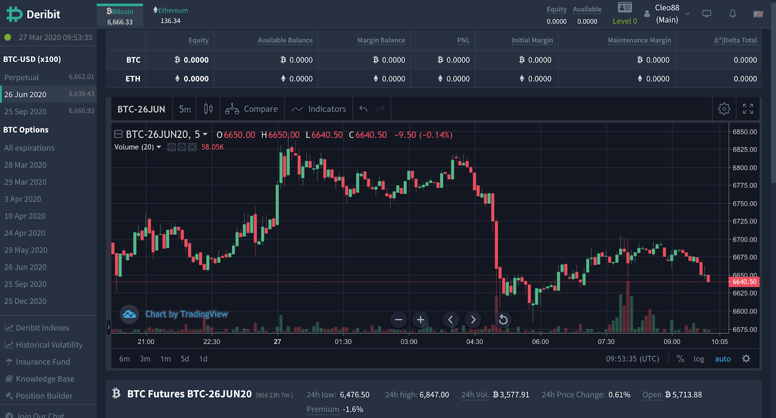This screenshot has height=418, width=776.
Task: Open the Indicators menu
Action: pos(319,109)
